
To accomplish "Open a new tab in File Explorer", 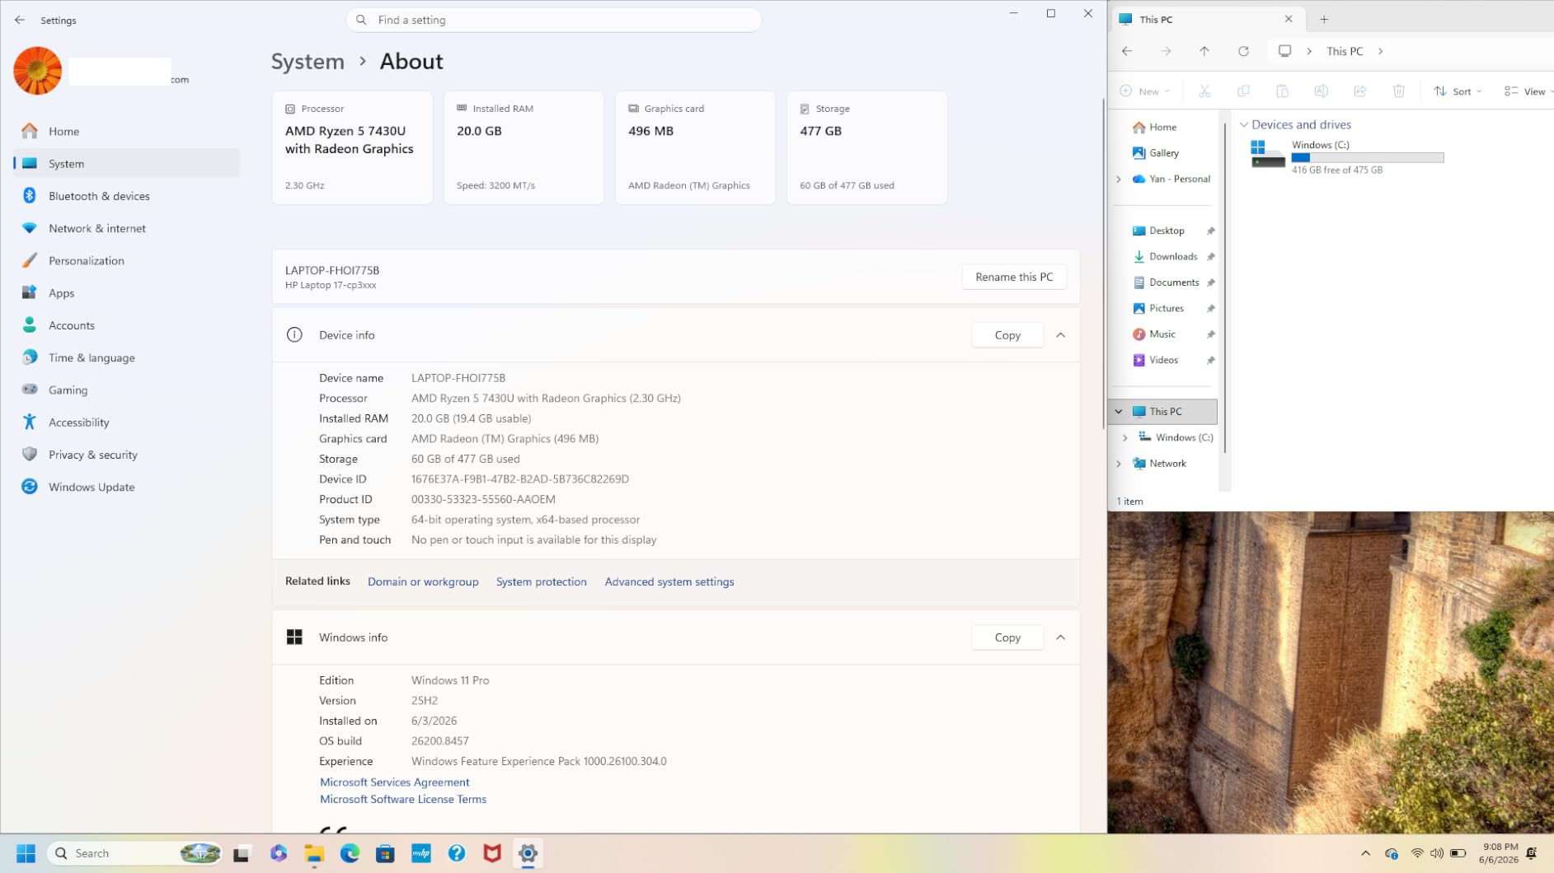I will (1324, 19).
